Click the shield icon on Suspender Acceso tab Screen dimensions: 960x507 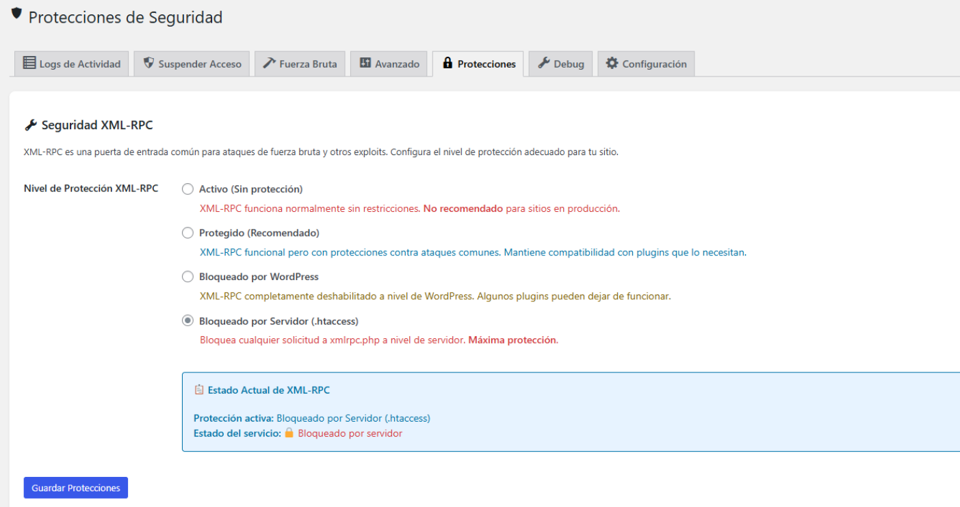coord(148,64)
